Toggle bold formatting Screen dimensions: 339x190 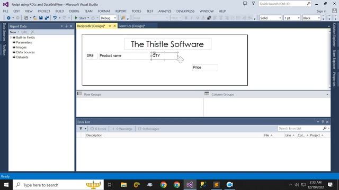[x=186, y=18]
